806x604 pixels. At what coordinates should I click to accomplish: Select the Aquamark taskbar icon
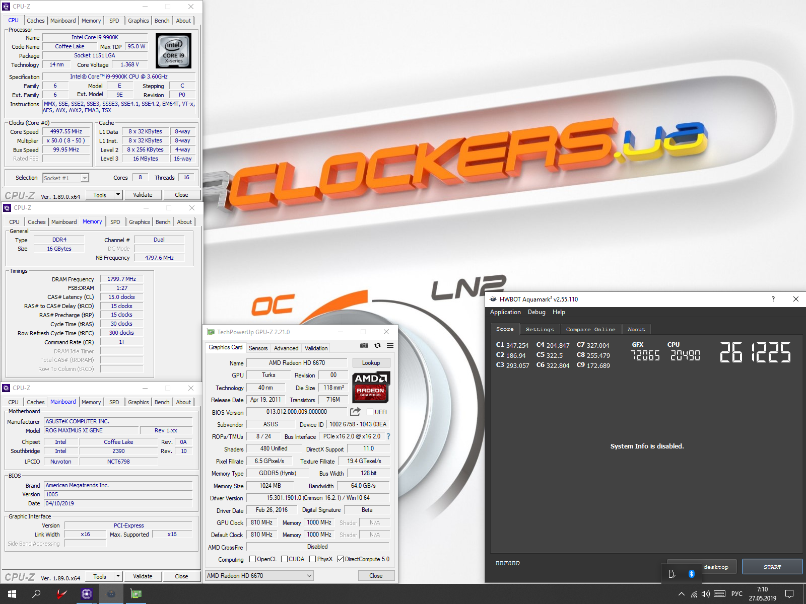[111, 594]
